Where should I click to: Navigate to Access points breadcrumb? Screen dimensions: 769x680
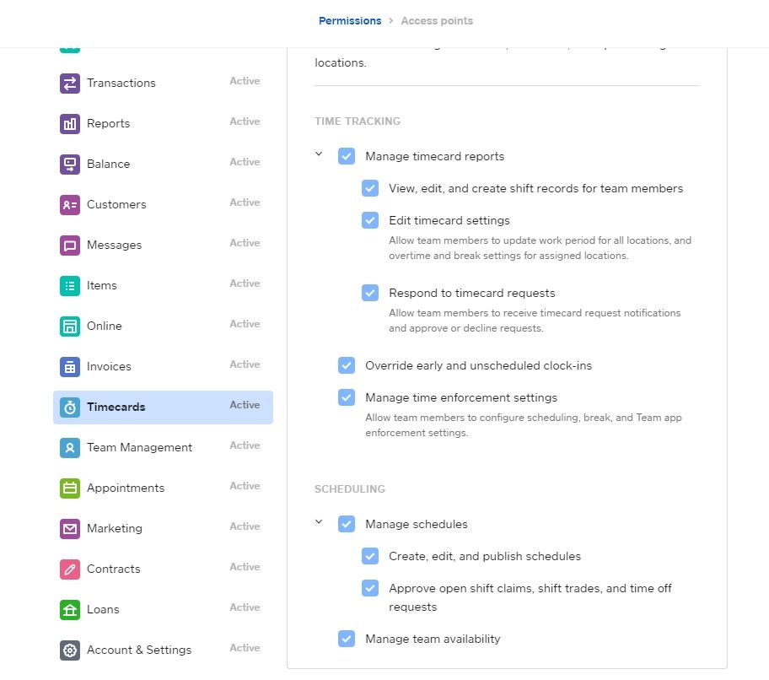pyautogui.click(x=437, y=20)
